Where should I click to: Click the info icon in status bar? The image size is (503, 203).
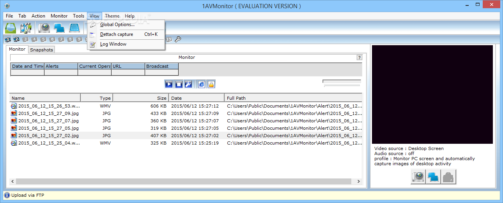pos(7,195)
